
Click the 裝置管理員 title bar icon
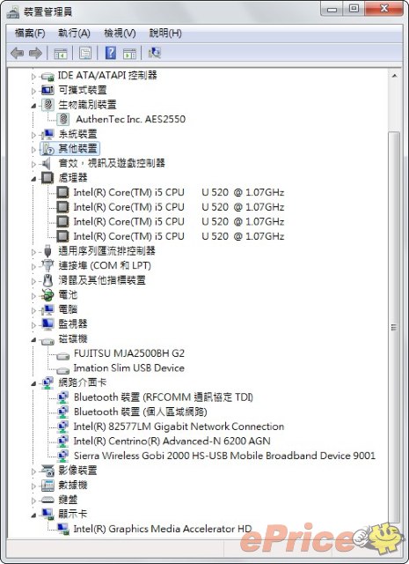tap(13, 11)
